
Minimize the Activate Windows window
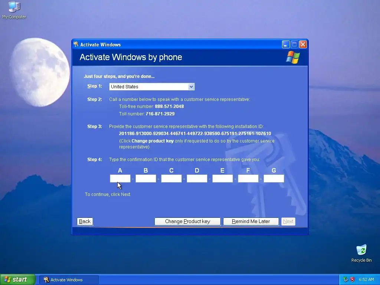pos(286,45)
